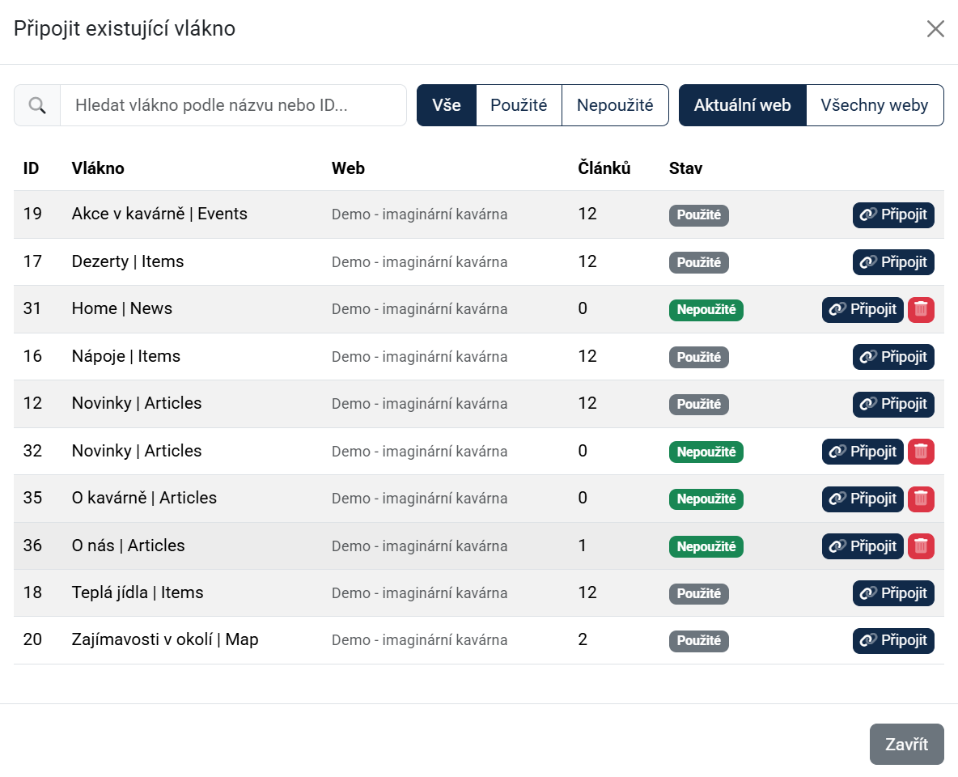Click the Článků column header
Image resolution: width=958 pixels, height=777 pixels.
click(604, 168)
